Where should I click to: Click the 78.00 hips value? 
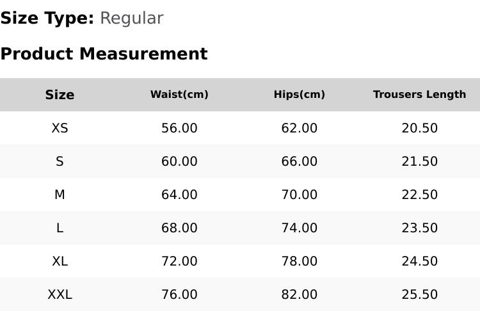pyautogui.click(x=300, y=261)
